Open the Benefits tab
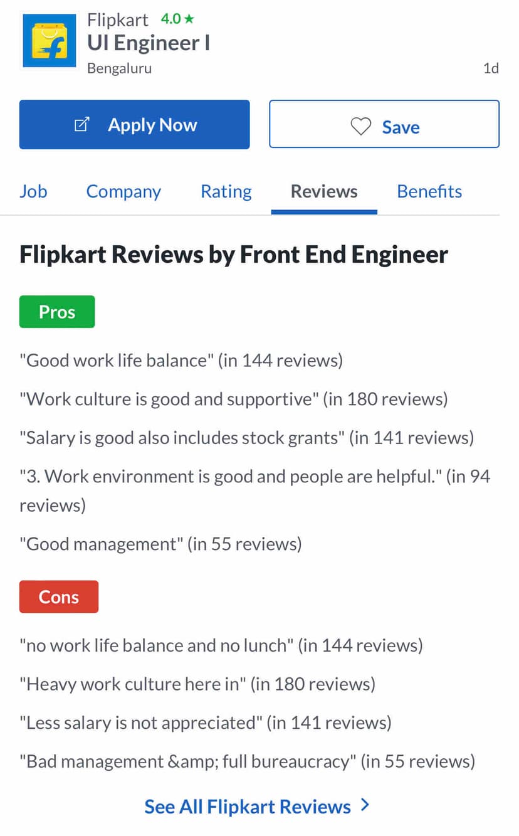This screenshot has width=519, height=836. point(429,191)
